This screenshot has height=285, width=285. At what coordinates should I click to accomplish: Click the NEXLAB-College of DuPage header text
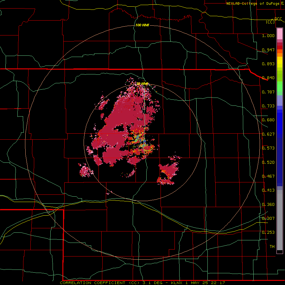tap(253, 3)
